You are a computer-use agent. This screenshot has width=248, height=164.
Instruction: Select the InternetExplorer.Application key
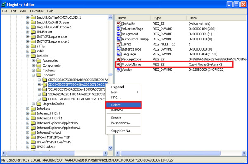[x=57, y=123]
